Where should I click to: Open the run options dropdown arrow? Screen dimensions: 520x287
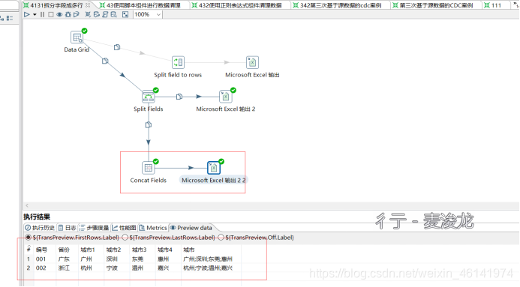35,14
